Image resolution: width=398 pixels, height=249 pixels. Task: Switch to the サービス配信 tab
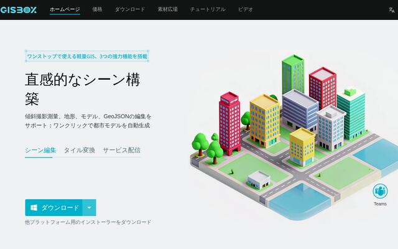(122, 150)
